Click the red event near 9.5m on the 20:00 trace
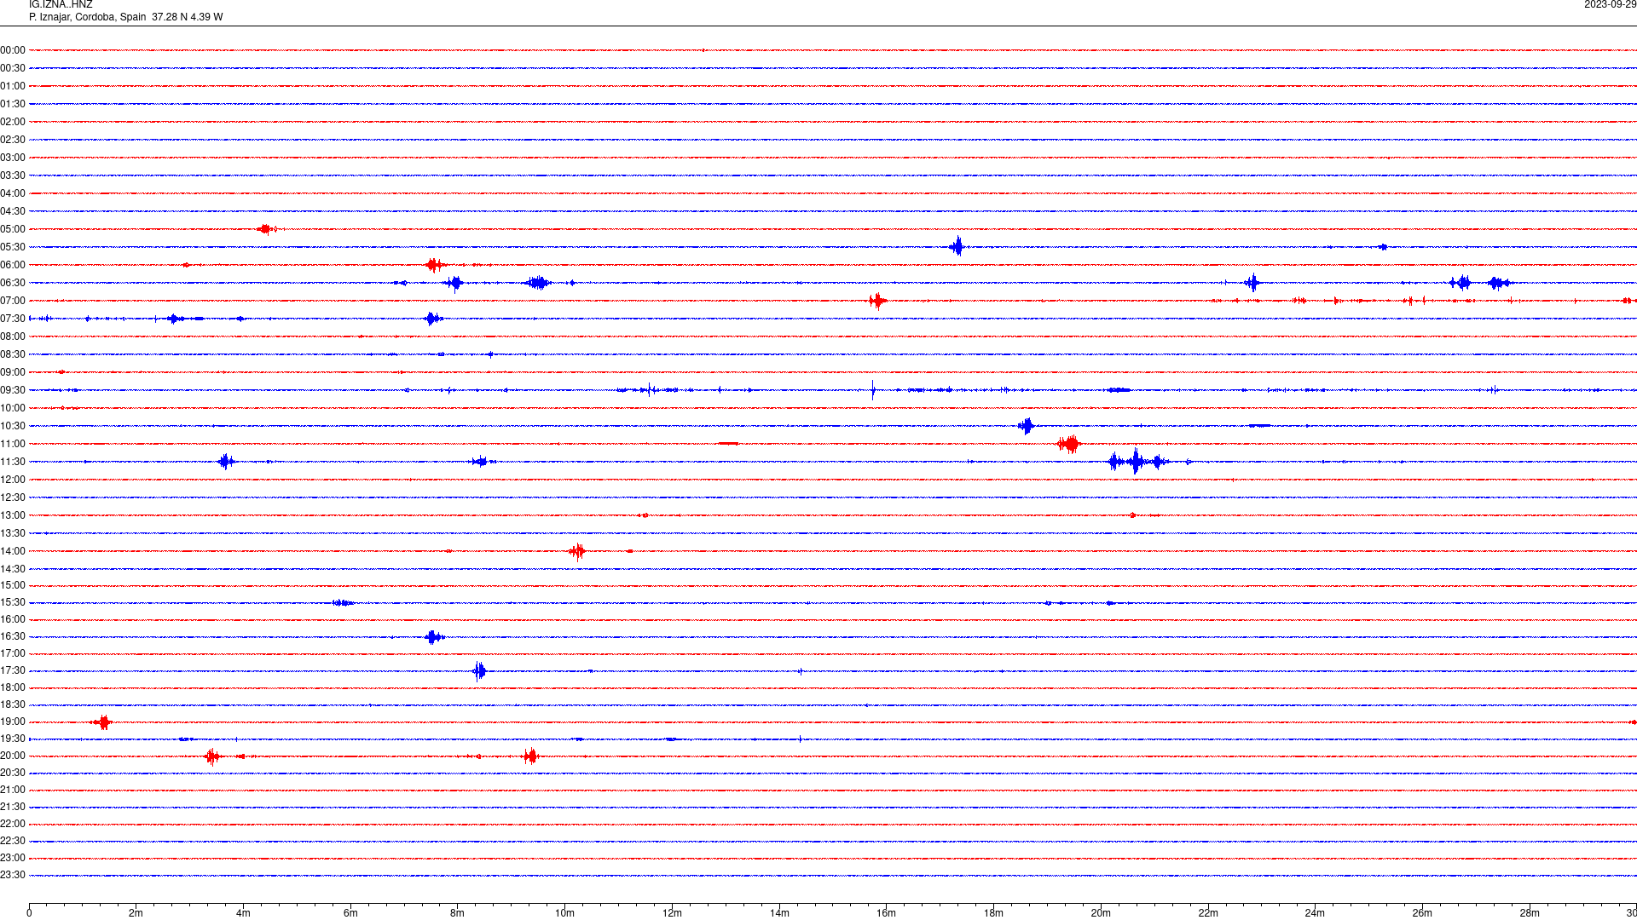This screenshot has height=920, width=1637. pyautogui.click(x=530, y=756)
